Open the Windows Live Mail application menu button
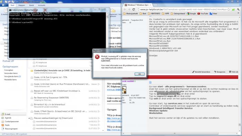 tap(4, 5)
